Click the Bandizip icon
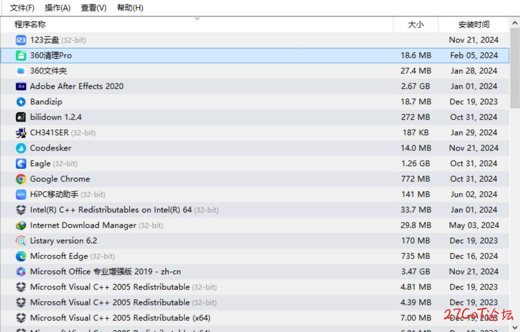Image resolution: width=520 pixels, height=332 pixels. click(x=21, y=102)
